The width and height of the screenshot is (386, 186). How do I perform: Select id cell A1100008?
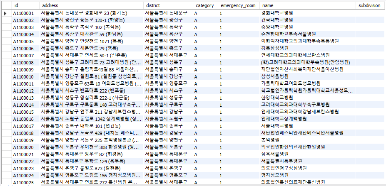pos(25,63)
